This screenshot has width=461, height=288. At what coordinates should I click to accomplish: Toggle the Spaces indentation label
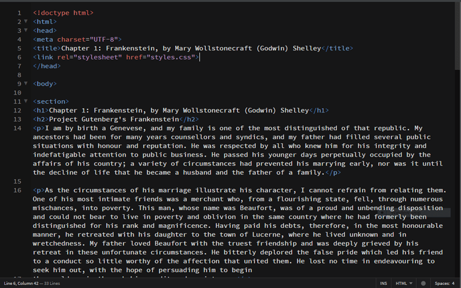pos(442,283)
